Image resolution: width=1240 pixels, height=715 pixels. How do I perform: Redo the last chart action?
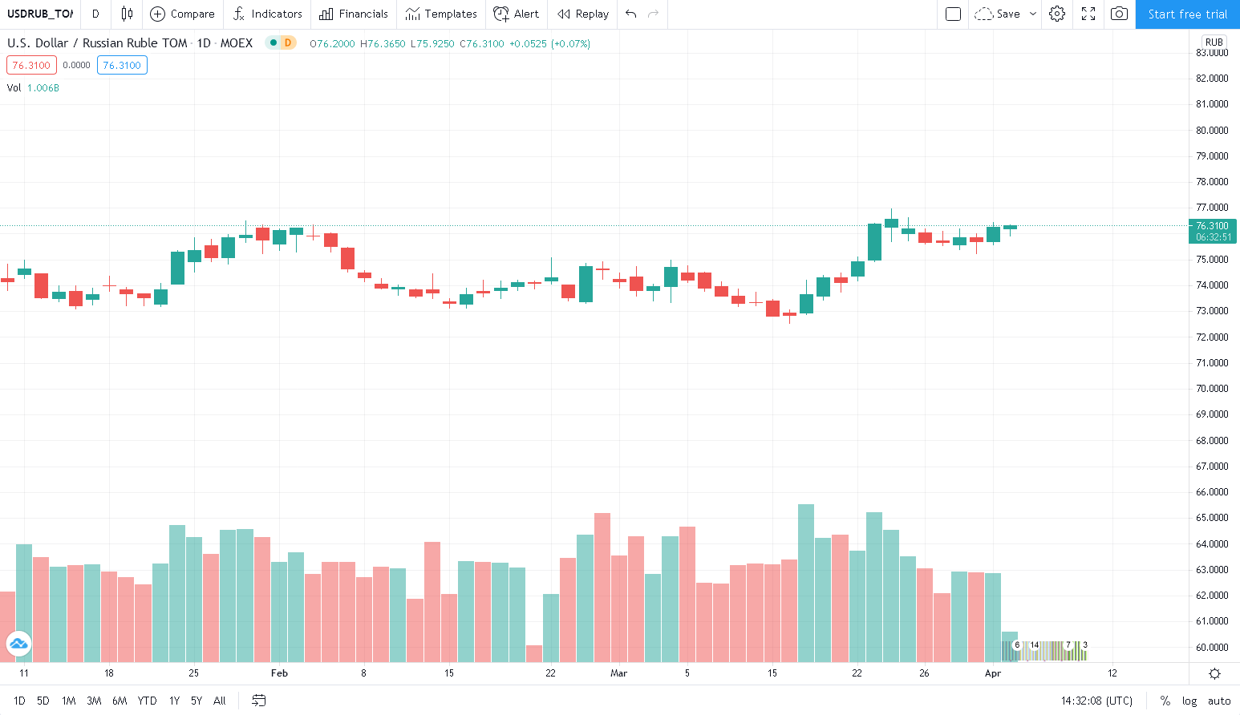click(654, 14)
